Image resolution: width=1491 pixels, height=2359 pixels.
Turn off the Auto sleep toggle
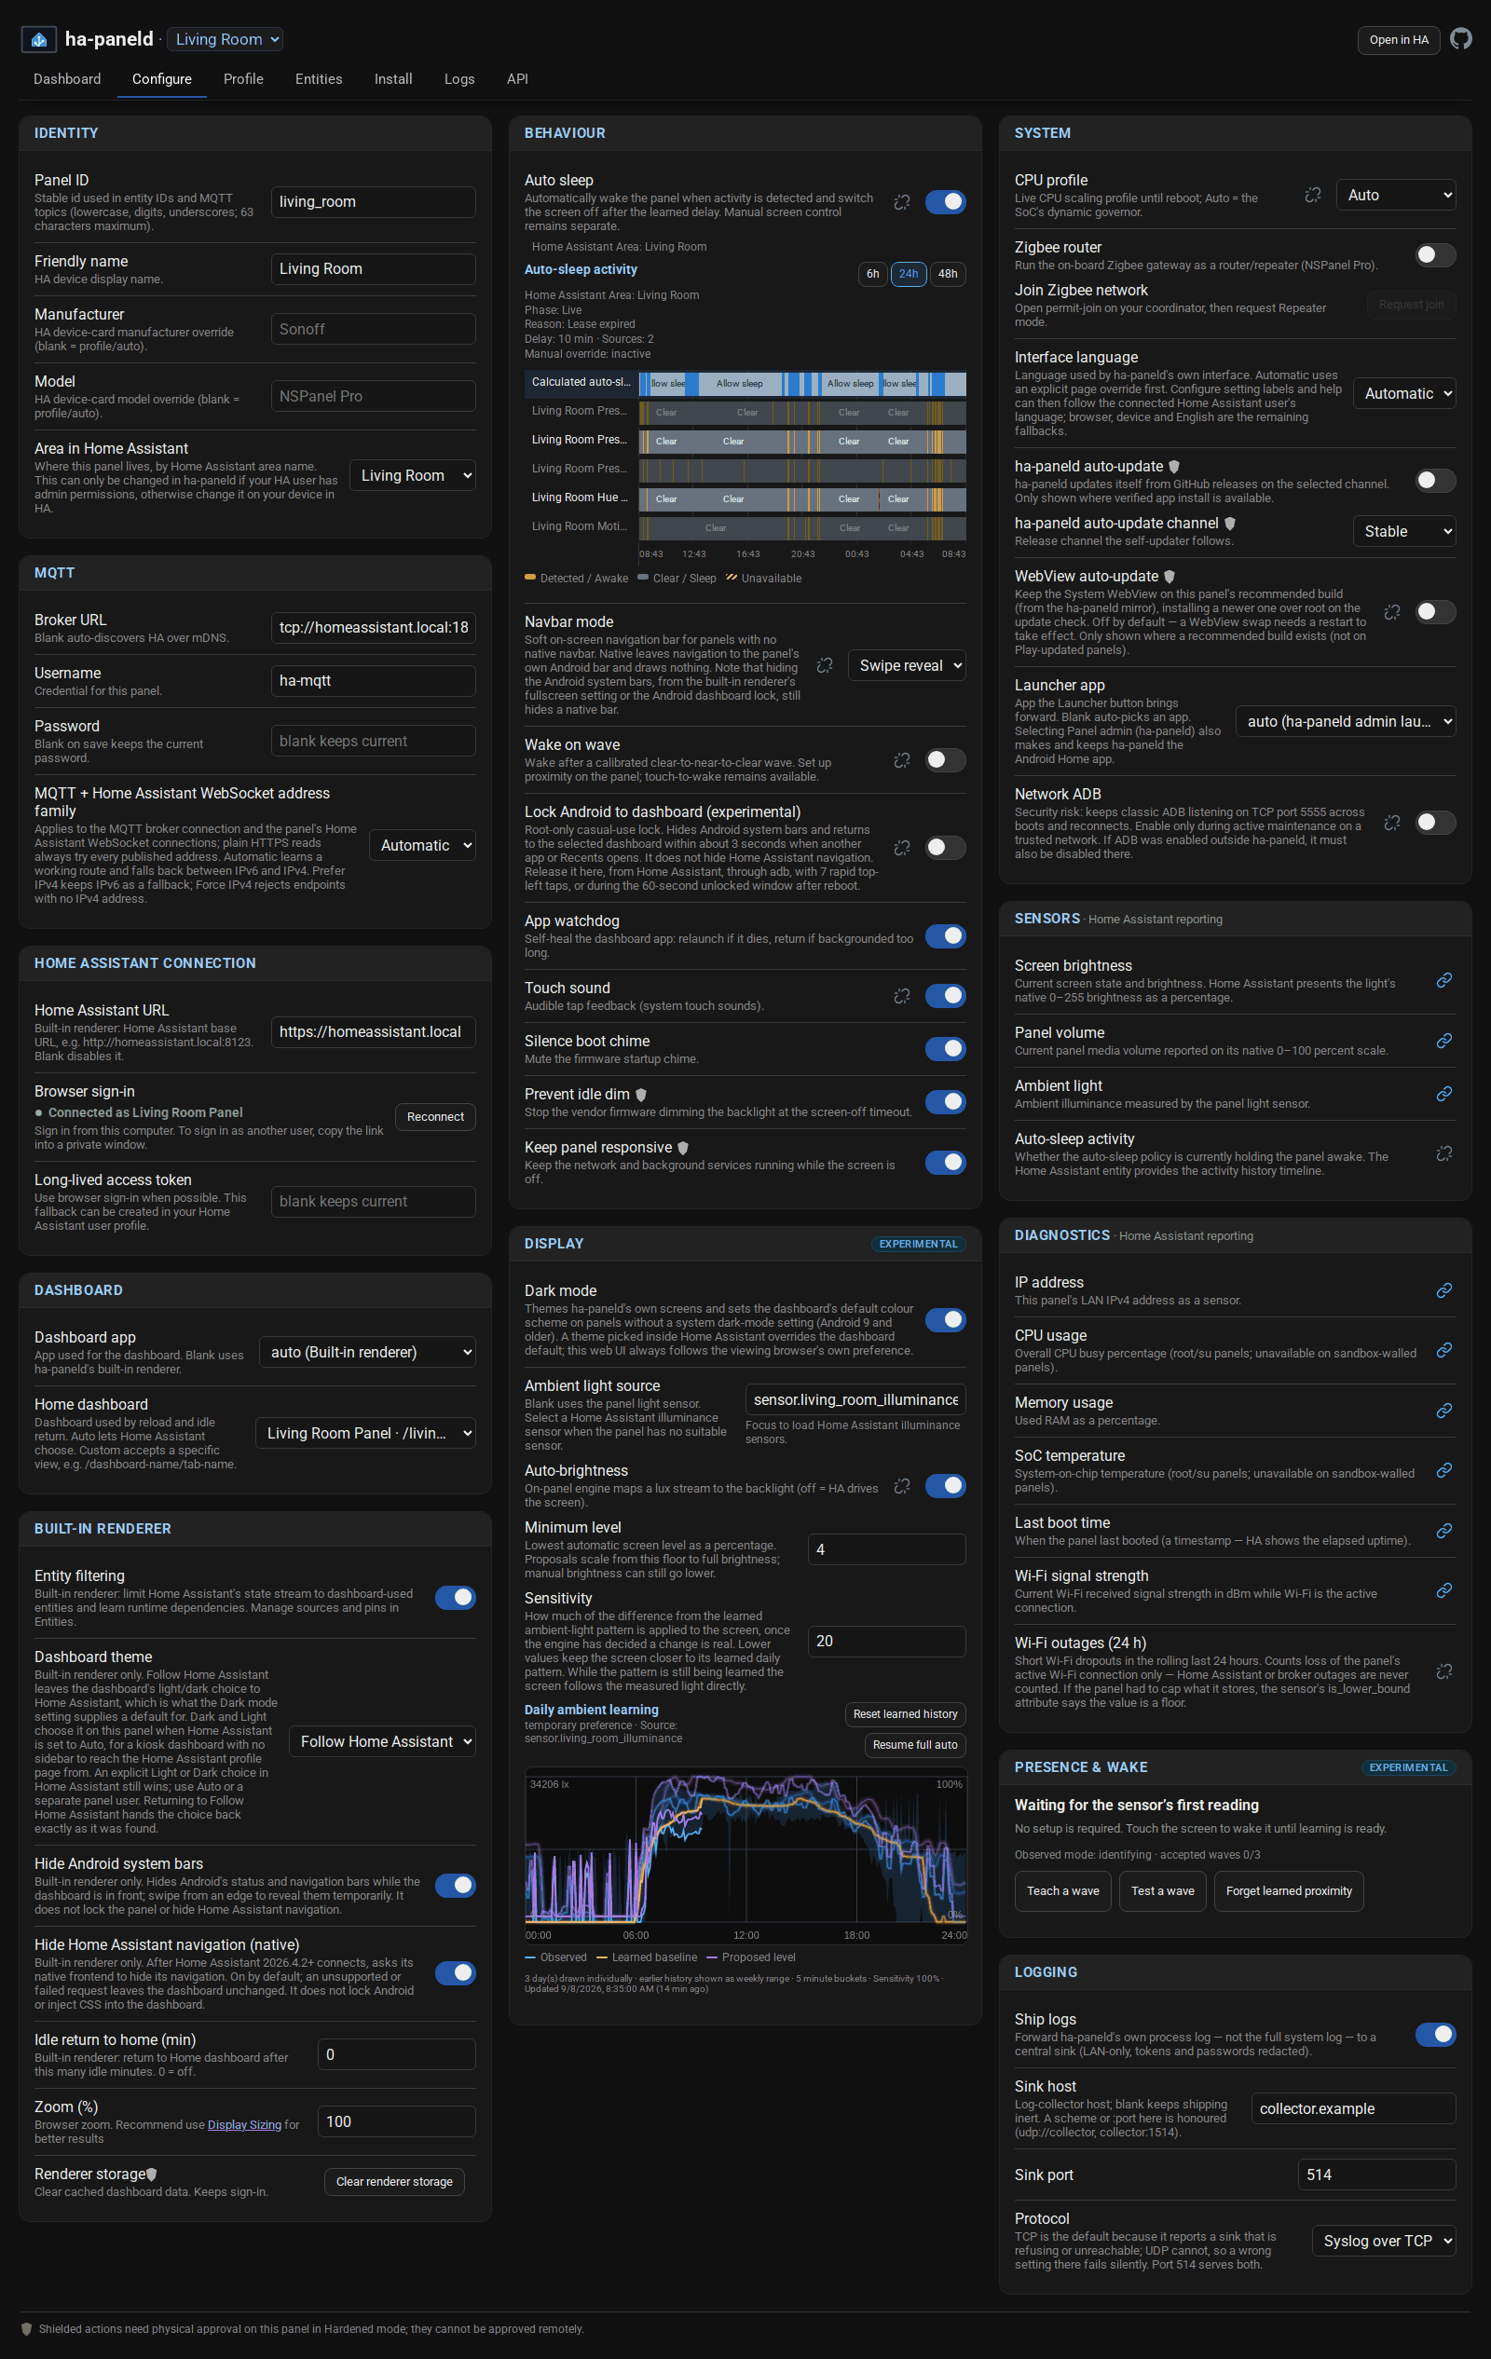point(945,202)
